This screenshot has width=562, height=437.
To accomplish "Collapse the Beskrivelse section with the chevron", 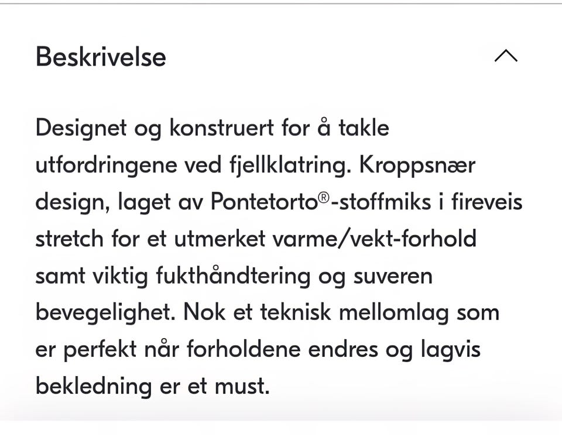I will coord(506,56).
